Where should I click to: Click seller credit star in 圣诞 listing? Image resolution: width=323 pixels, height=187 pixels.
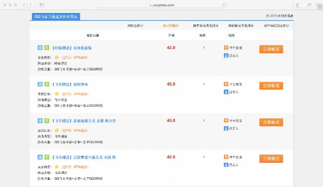(57, 130)
